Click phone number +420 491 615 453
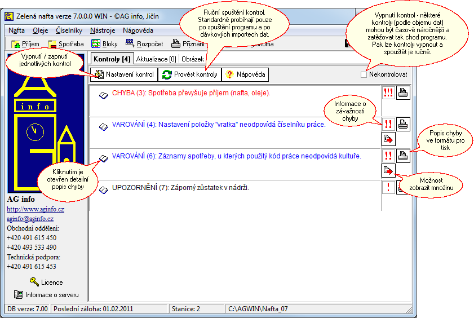 [32, 267]
